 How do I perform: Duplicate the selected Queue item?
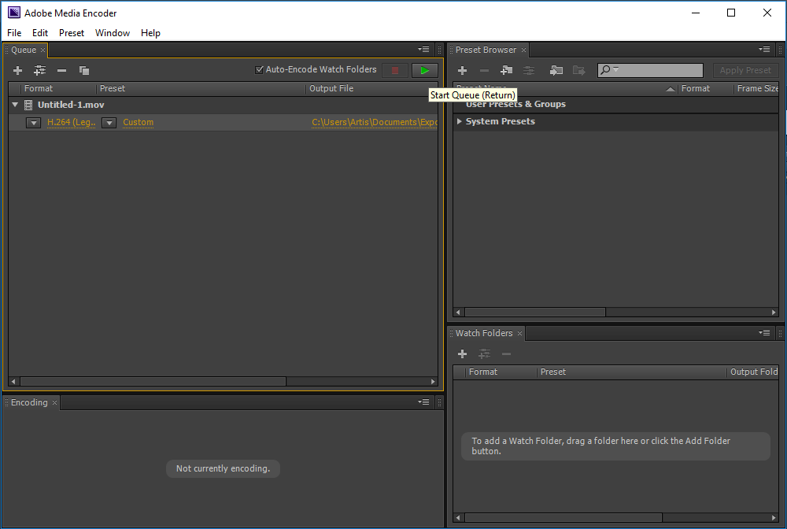point(84,70)
